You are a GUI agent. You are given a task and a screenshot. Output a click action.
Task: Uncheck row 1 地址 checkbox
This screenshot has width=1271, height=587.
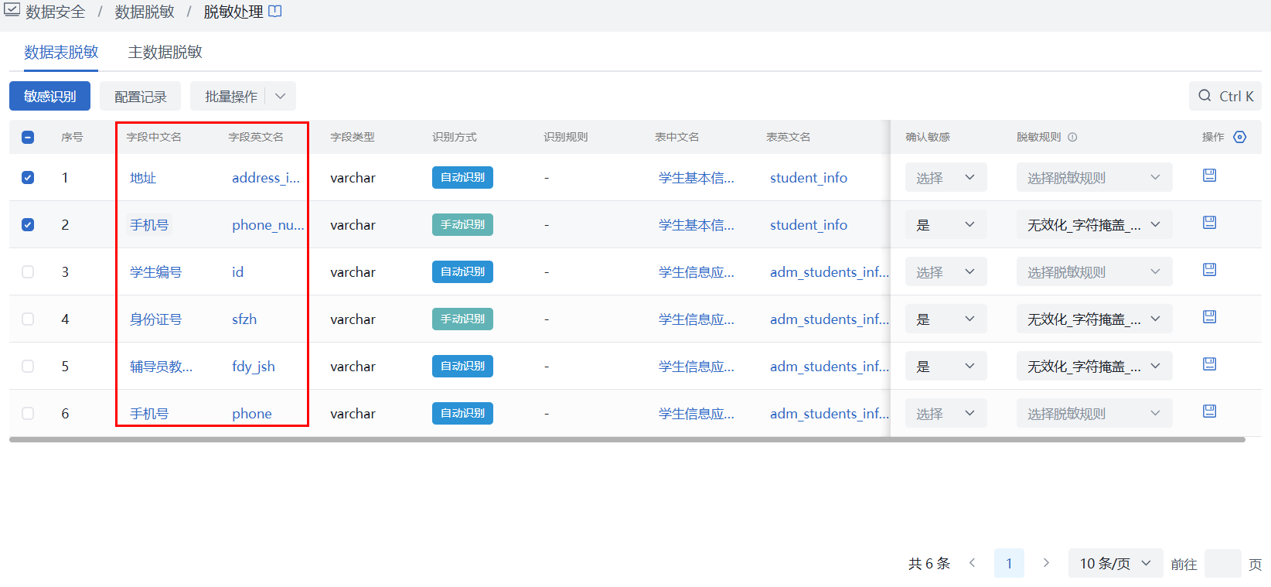point(28,177)
